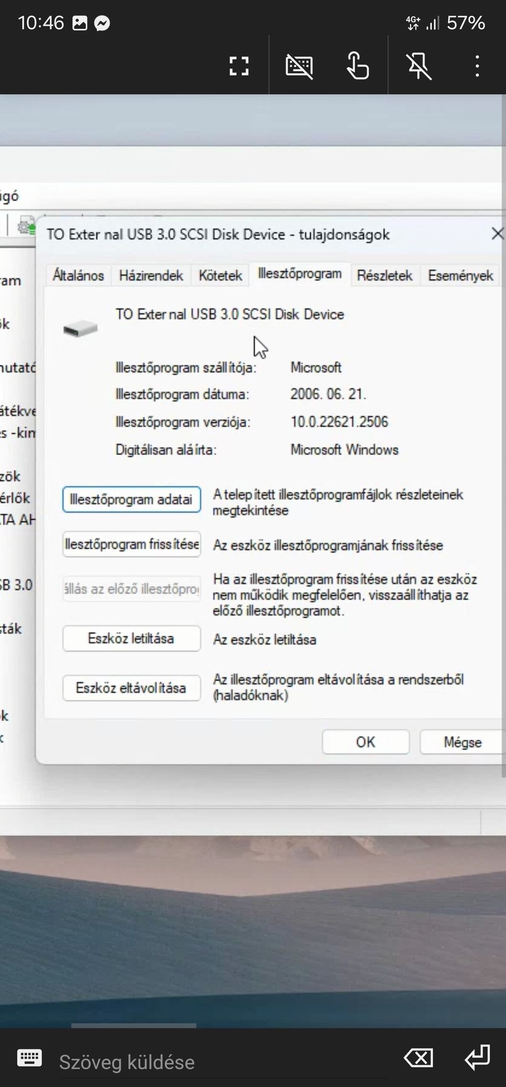506x1087 pixels.
Task: Switch to the Események tab
Action: 460,275
